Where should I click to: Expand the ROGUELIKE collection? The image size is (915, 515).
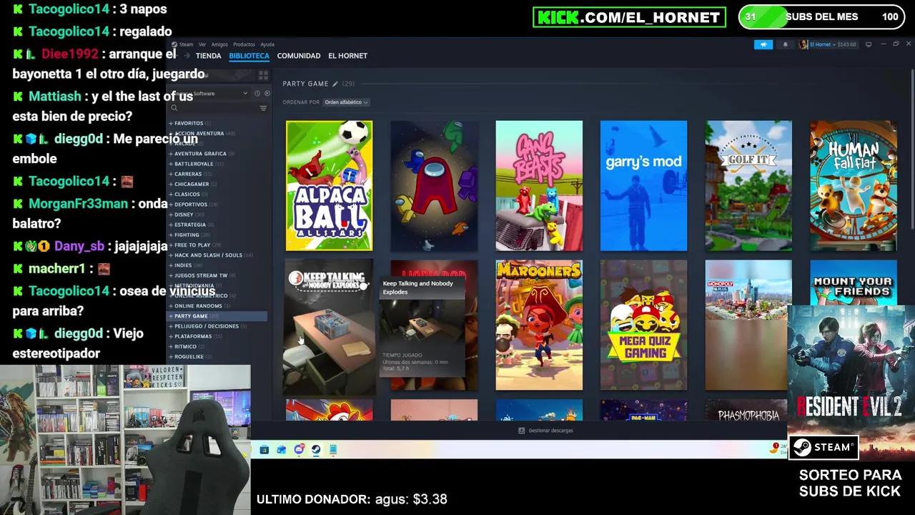pos(171,356)
